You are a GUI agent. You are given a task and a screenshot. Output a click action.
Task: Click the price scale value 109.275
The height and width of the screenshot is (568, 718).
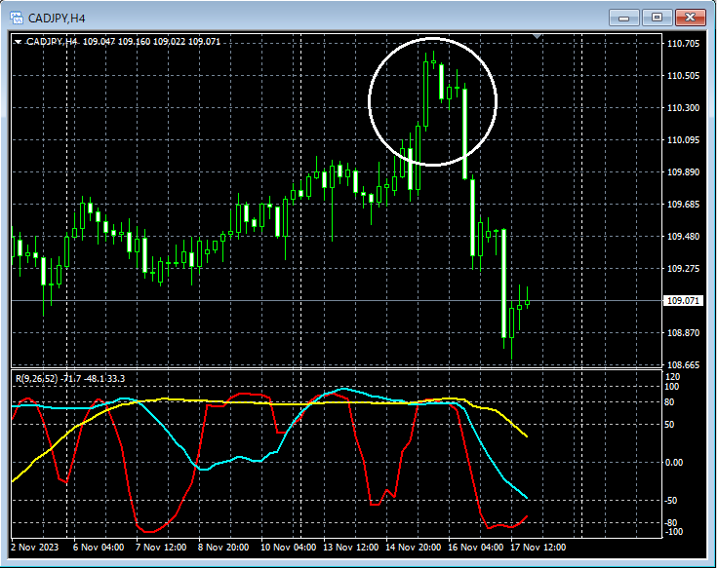(x=683, y=268)
